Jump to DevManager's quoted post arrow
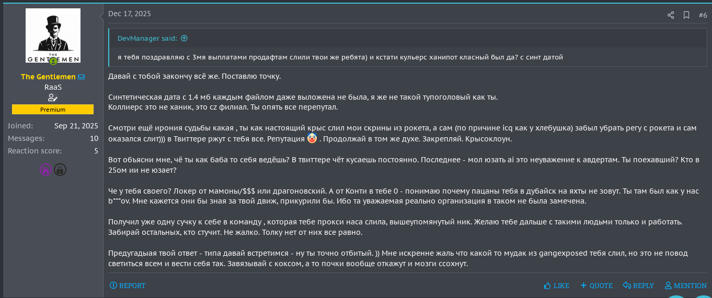 click(184, 38)
